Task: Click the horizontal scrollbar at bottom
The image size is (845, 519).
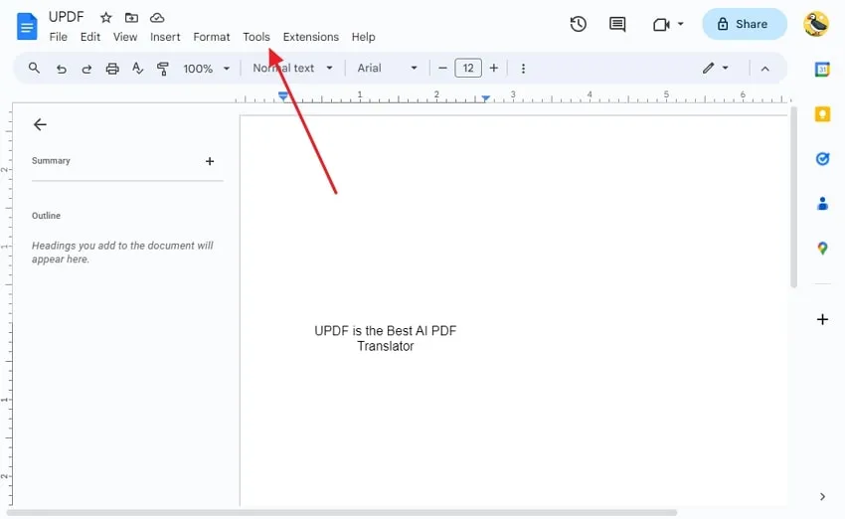Action: click(x=342, y=512)
